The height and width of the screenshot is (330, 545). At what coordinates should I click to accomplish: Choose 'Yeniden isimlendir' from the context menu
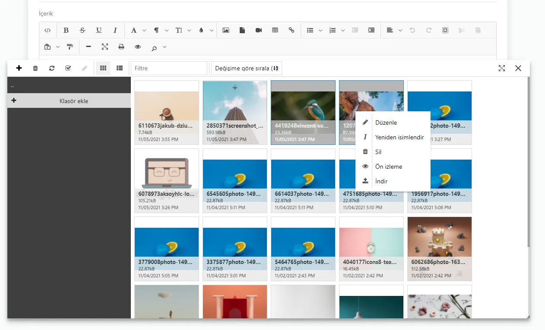(393, 137)
